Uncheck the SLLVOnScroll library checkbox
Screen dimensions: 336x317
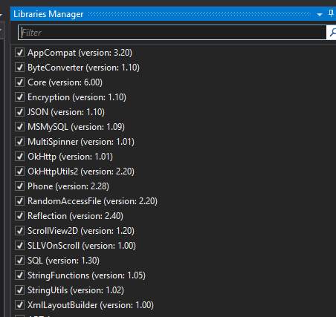(x=19, y=246)
